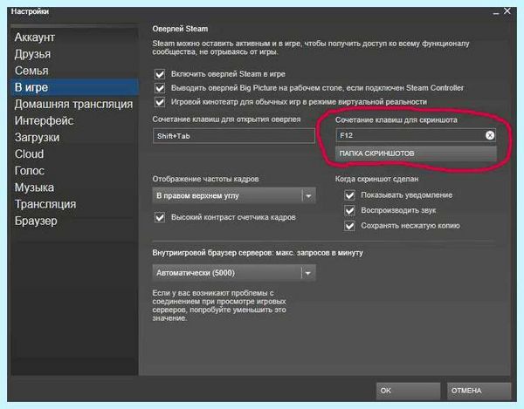The width and height of the screenshot is (524, 409).
Task: Open Голос settings section
Action: (74, 170)
